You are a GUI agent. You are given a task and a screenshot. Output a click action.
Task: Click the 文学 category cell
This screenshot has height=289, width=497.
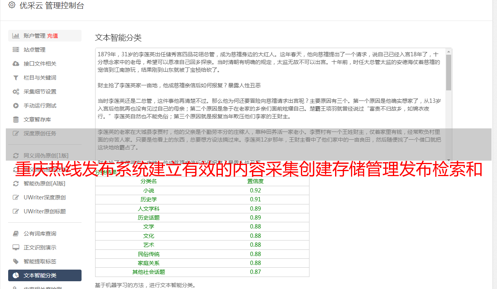point(149,227)
